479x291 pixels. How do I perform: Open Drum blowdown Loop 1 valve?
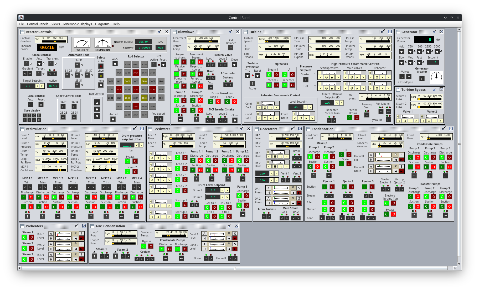coord(218,101)
